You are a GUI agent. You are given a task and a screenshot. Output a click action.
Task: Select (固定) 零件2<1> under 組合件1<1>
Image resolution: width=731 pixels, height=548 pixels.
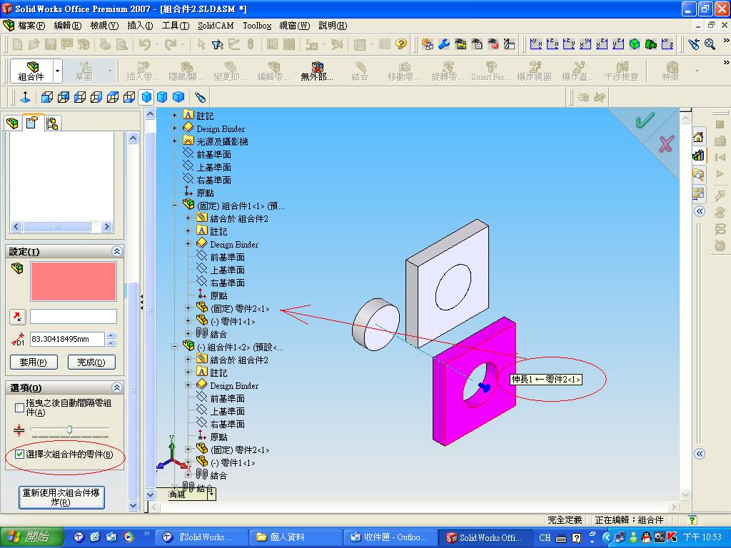point(239,308)
